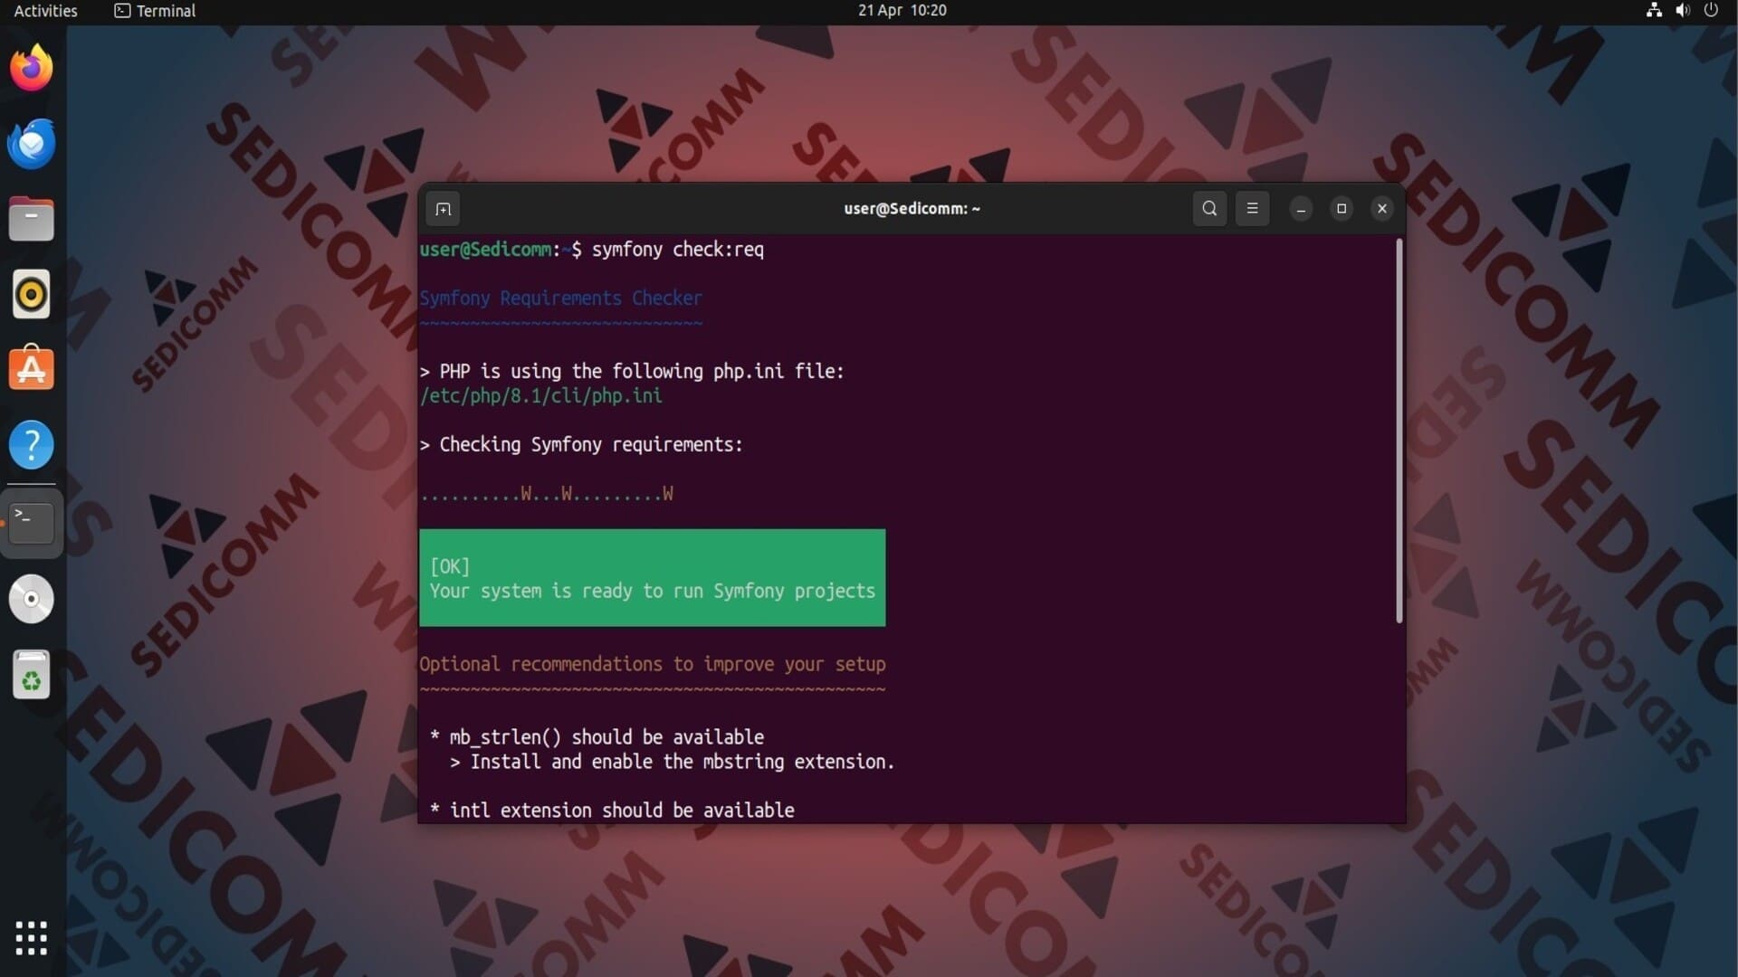Viewport: 1738px width, 977px height.
Task: Click the volume icon in top bar
Action: point(1682,11)
